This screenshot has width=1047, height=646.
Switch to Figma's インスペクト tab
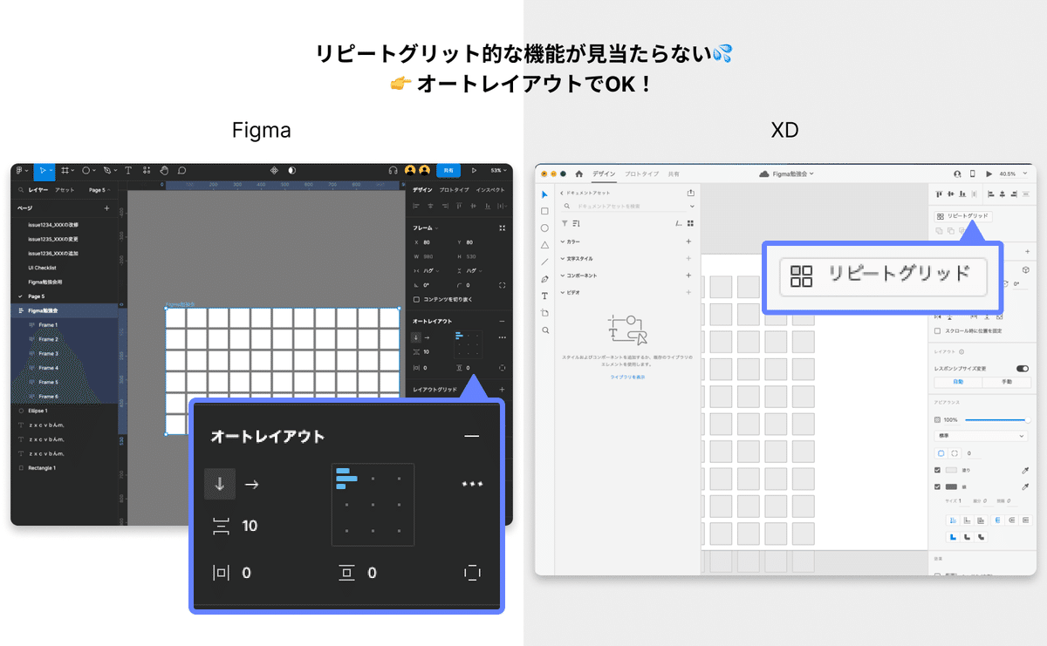490,189
